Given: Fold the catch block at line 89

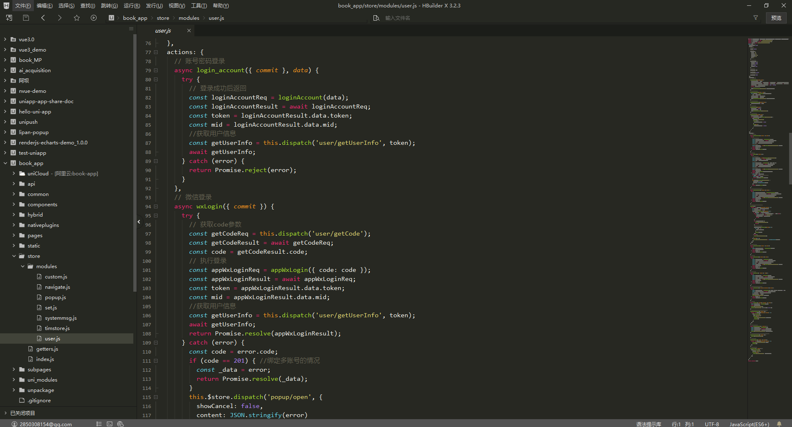Looking at the screenshot, I should [x=156, y=161].
